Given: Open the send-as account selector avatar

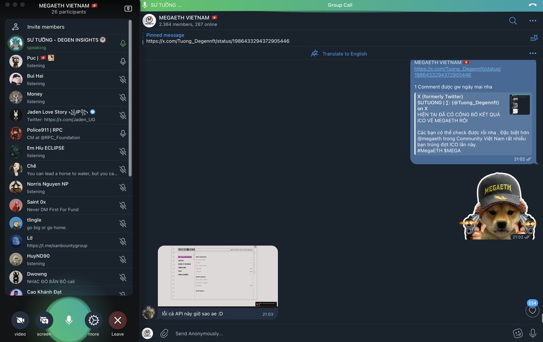Looking at the screenshot, I should pyautogui.click(x=148, y=333).
